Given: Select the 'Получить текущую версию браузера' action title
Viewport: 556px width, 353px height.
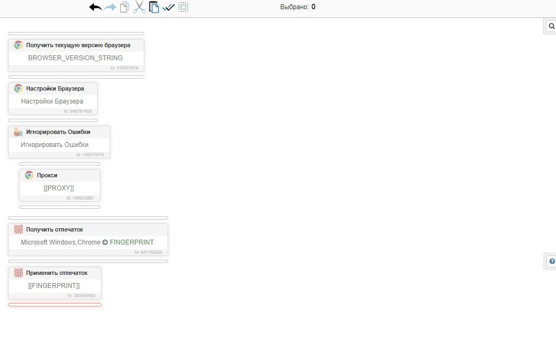Looking at the screenshot, I should pos(78,45).
